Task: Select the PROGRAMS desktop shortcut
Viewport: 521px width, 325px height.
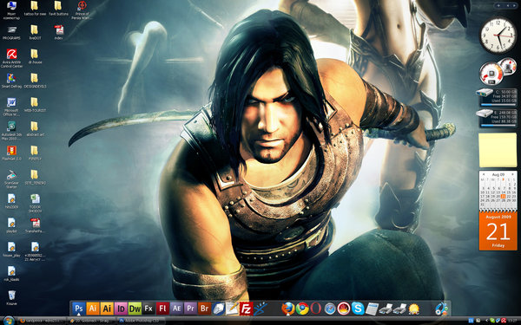Action: click(11, 33)
